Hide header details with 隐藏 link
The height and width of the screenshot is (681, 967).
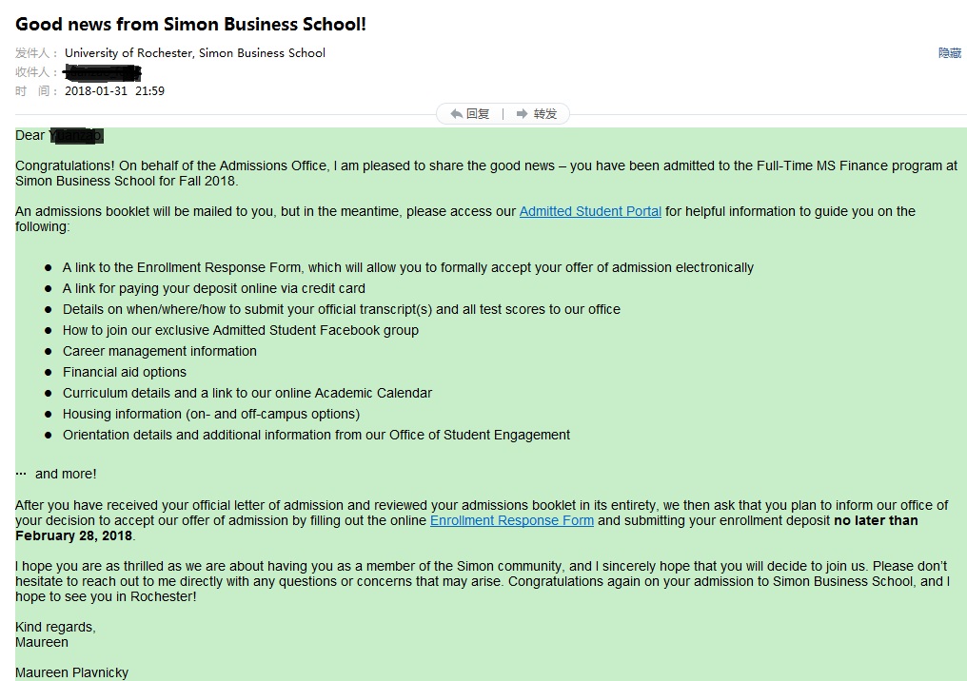949,53
